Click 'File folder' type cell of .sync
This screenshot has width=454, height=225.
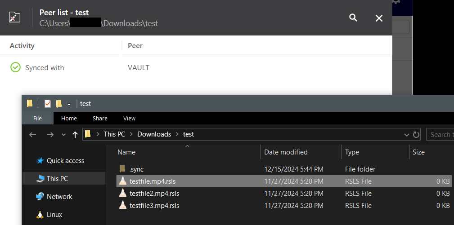[x=360, y=169]
